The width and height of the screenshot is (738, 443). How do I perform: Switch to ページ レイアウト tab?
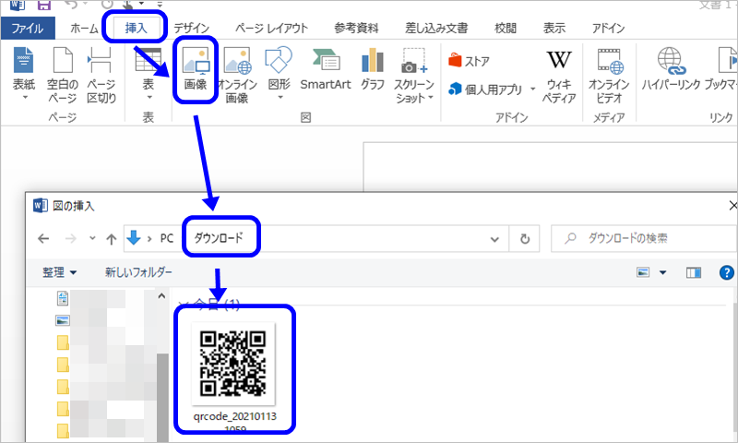pos(271,29)
